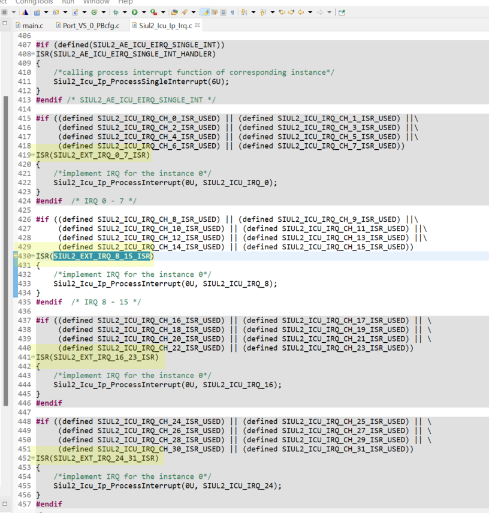Click the Last Edit Location icon
489x513 pixels.
tap(282, 13)
